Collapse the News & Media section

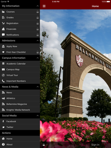[38, 87]
